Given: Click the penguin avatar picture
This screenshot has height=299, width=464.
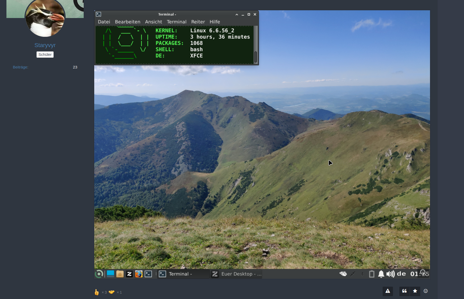Looking at the screenshot, I should [45, 18].
